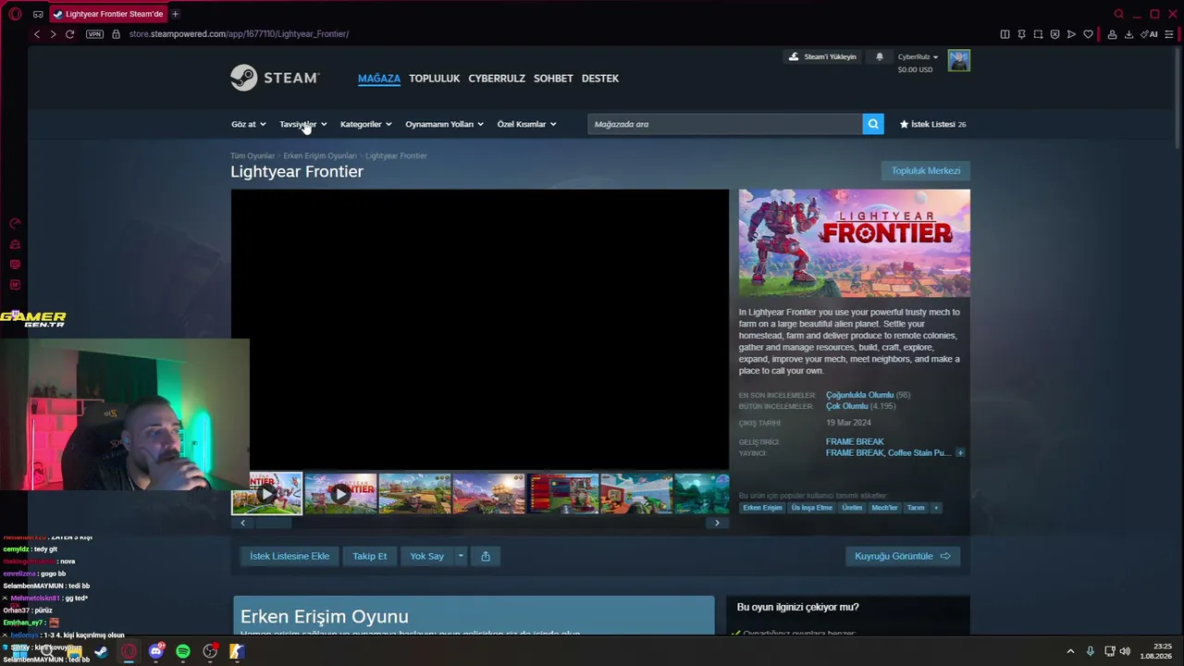Open the FRAME BREAK developer link

pos(855,442)
